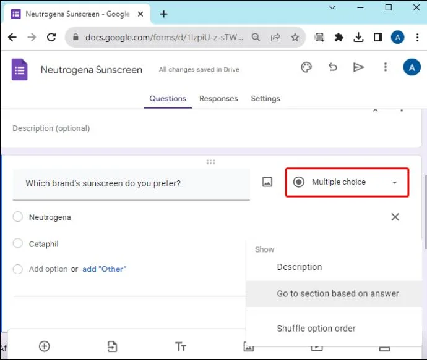Screen dimensions: 427x360
Task: Bookmark this page with the star
Action: (295, 37)
